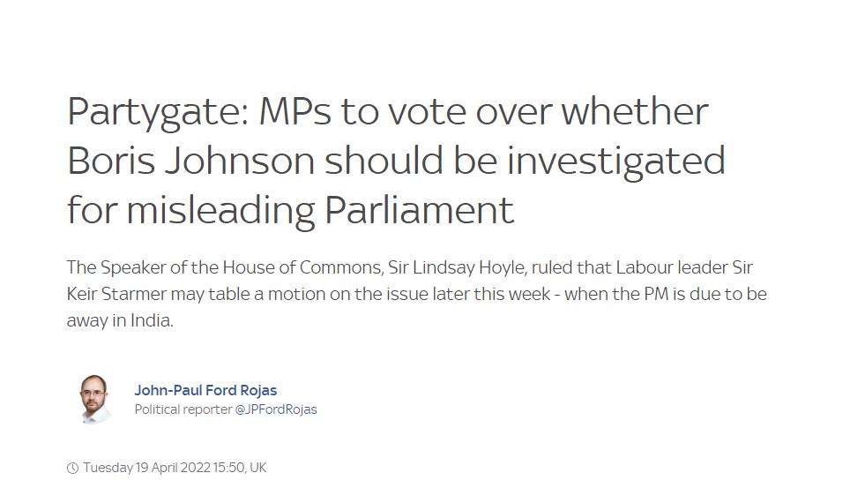
Task: Follow the @JPFordRojas Twitter handle link
Action: [276, 409]
